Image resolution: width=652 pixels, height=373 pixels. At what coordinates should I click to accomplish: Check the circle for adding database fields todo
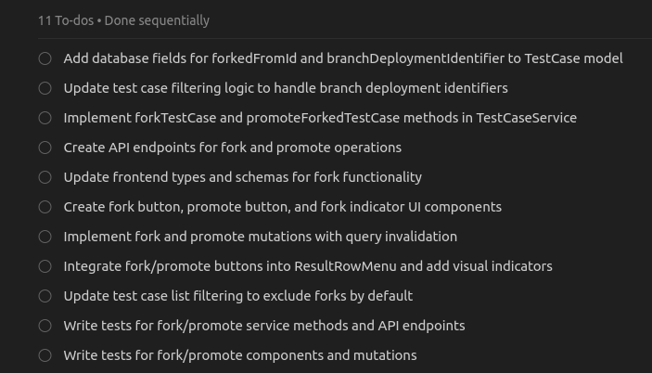[x=45, y=58]
